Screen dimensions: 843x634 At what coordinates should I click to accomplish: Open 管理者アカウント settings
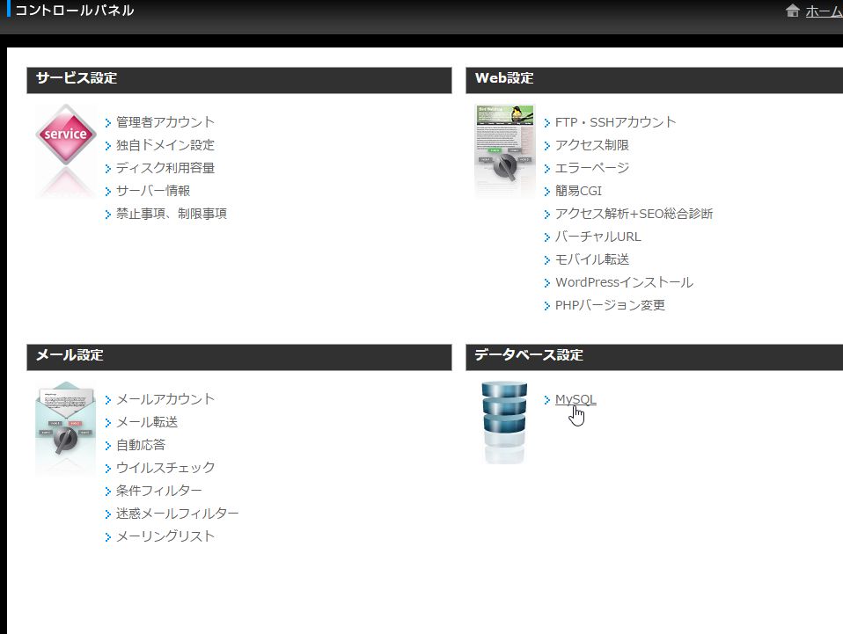tap(165, 122)
